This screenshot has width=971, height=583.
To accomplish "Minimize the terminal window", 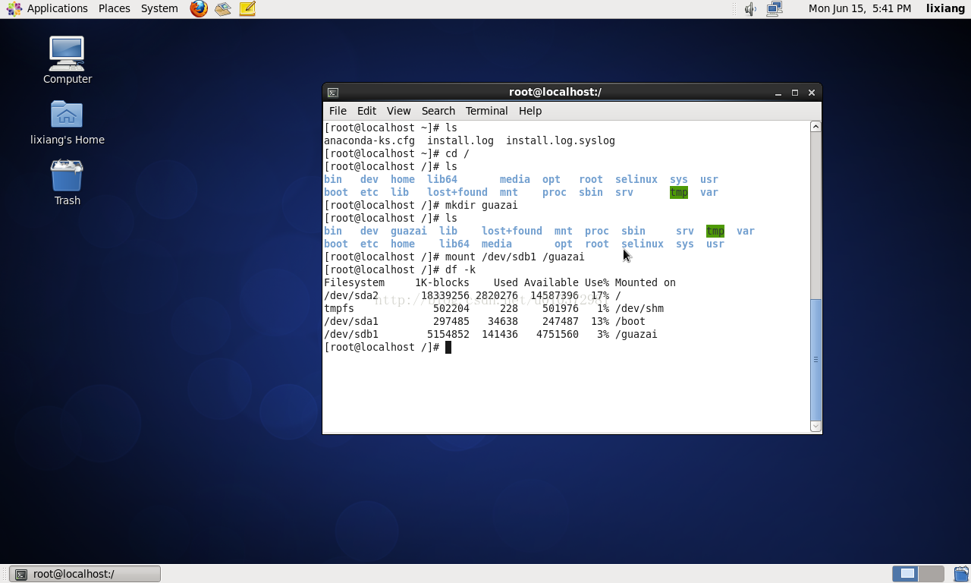I will point(778,93).
